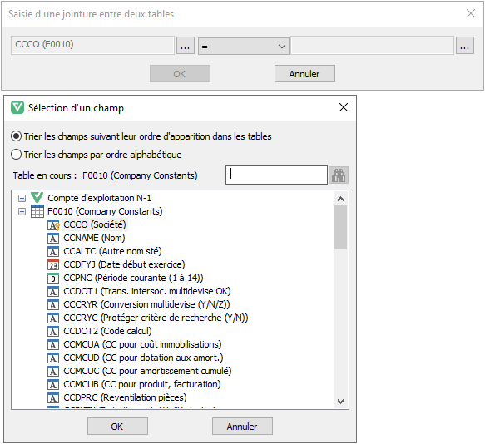Click the field list scrollbar down arrow

point(340,402)
